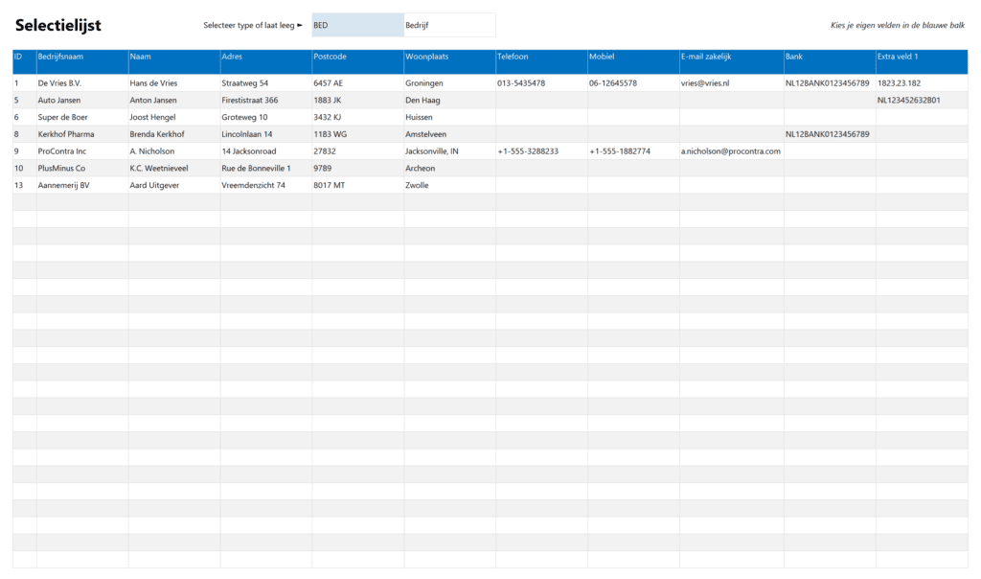Select the De Vries B.V. cell
The height and width of the screenshot is (579, 981).
(x=60, y=82)
